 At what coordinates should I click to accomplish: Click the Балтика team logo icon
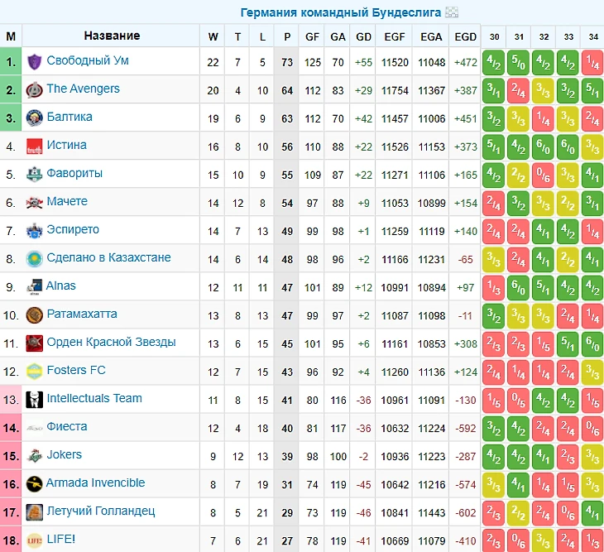pos(34,118)
